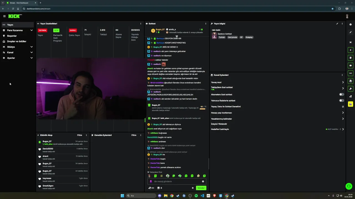Open a new browser tab

40,3
